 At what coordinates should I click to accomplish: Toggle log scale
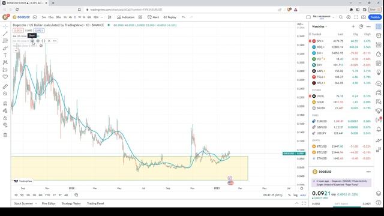point(295,195)
